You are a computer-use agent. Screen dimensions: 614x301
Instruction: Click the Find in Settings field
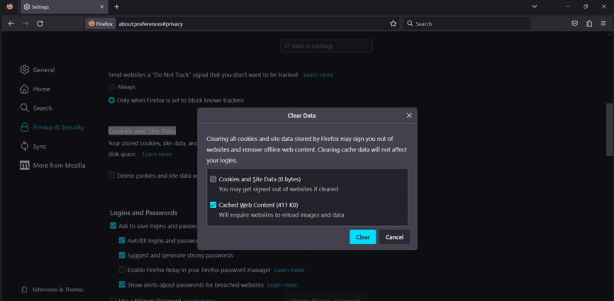point(327,46)
